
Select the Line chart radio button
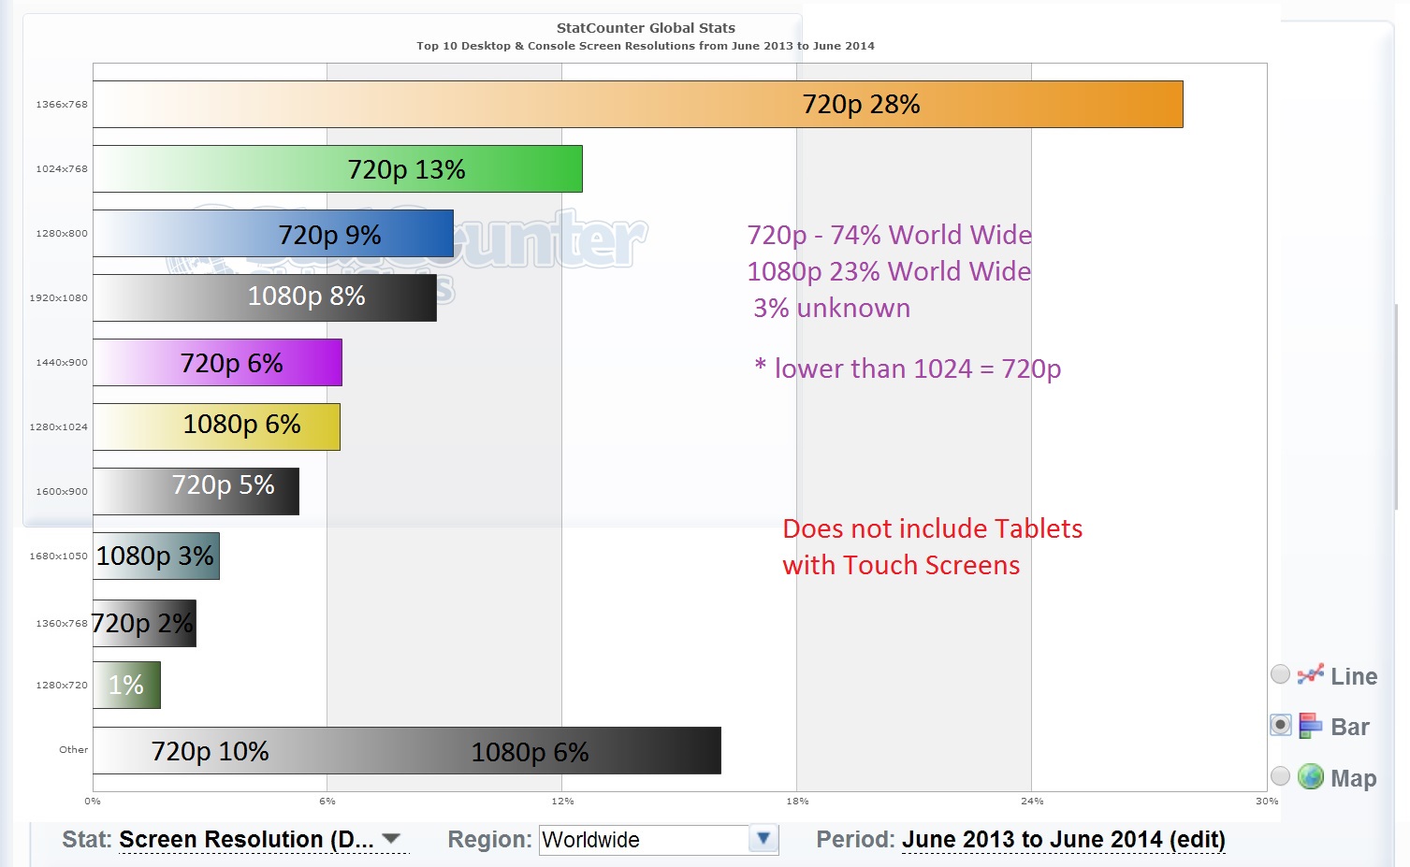point(1281,674)
